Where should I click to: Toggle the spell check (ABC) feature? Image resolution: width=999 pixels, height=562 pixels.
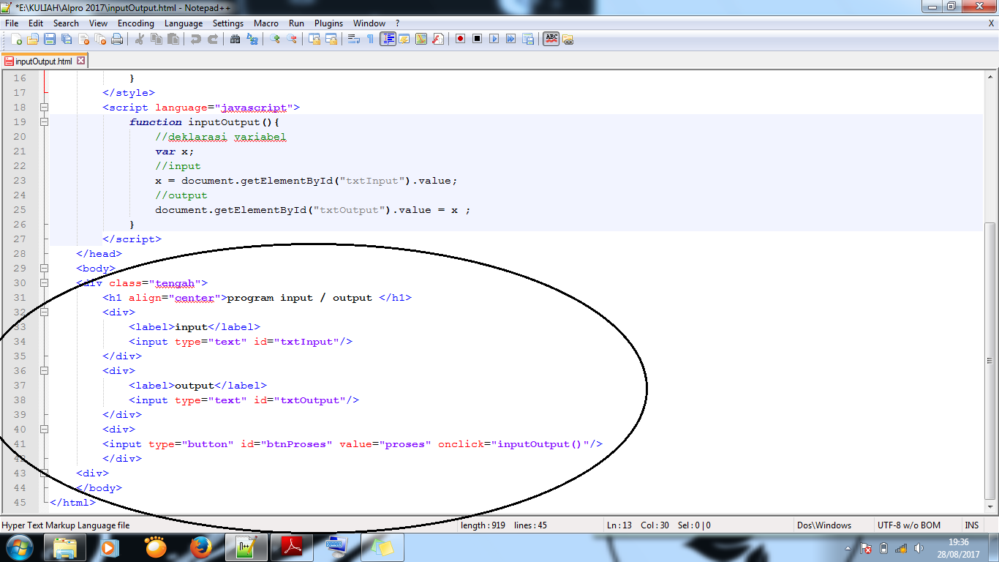tap(551, 39)
